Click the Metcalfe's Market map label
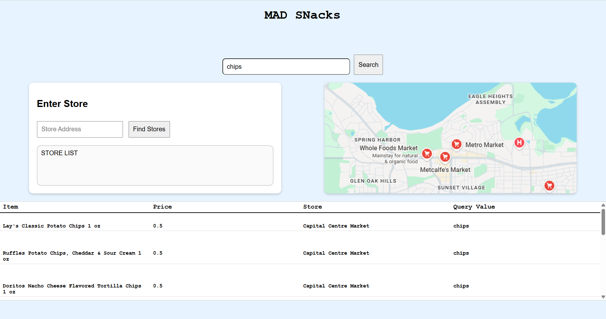606x319 pixels. coord(445,170)
